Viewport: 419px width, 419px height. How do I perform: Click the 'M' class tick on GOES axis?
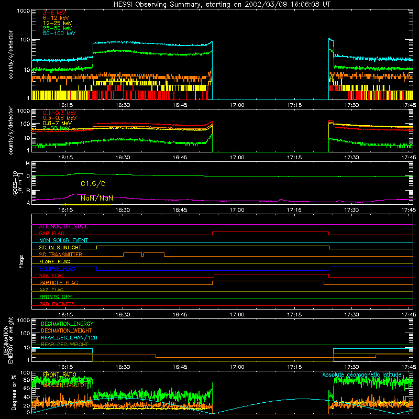coord(28,163)
